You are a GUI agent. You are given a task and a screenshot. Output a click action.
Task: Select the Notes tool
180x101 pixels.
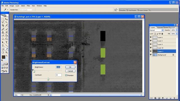[3, 49]
